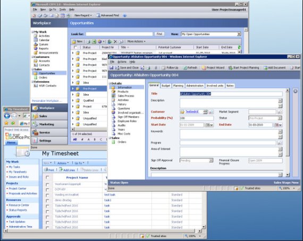Image resolution: width=303 pixels, height=241 pixels.
Task: Click delete X icon in grid toolbar
Action: pyautogui.click(x=115, y=41)
